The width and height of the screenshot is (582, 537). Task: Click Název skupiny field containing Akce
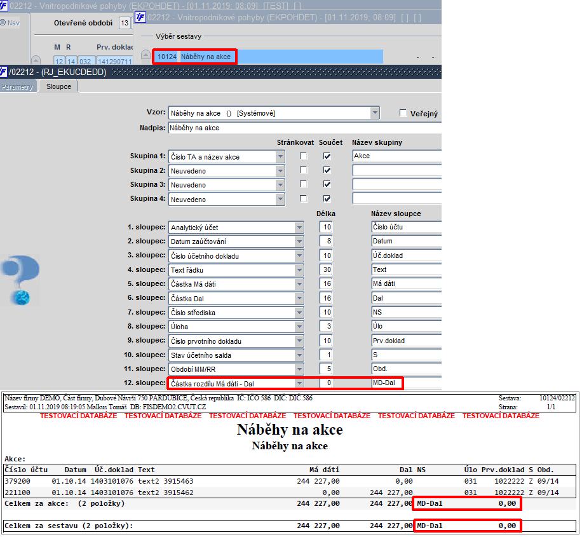click(396, 156)
